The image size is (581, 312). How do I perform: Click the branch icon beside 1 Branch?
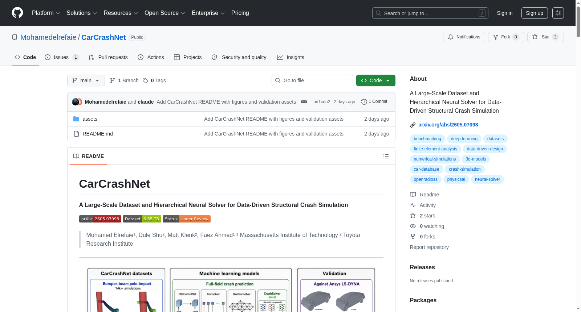(x=113, y=80)
